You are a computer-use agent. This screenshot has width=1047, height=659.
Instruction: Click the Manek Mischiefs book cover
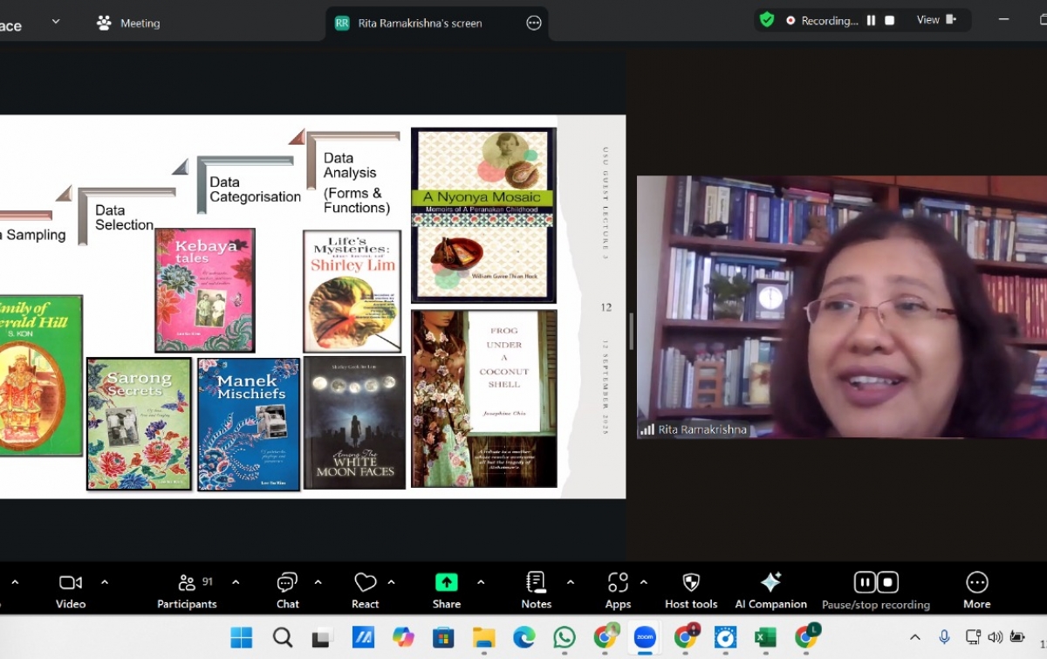click(x=249, y=423)
